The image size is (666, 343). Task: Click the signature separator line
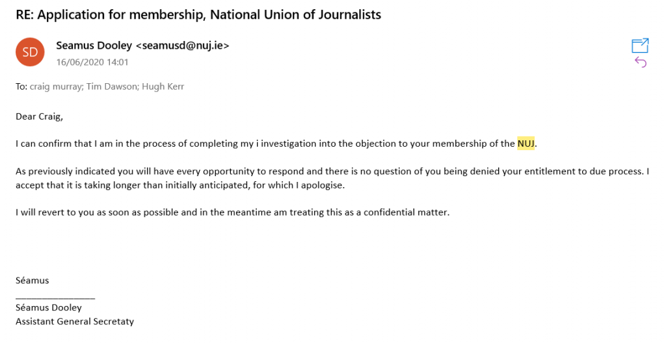click(55, 298)
